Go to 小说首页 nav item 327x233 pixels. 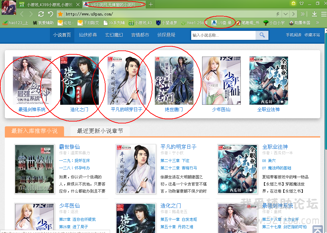(62, 35)
